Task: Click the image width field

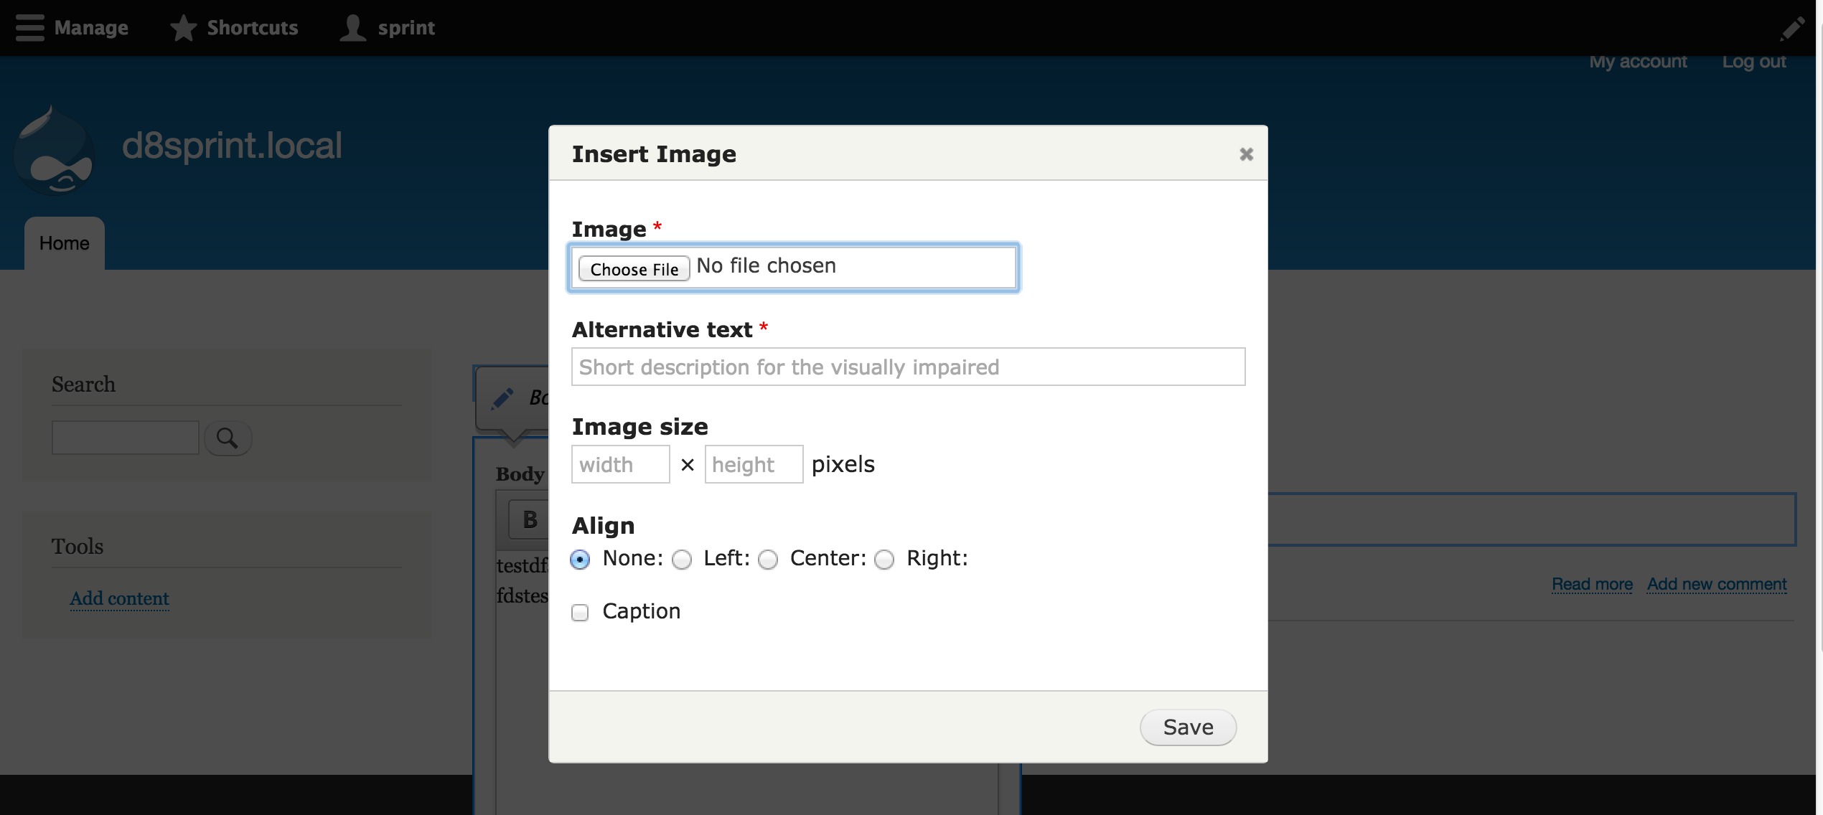Action: (x=620, y=464)
